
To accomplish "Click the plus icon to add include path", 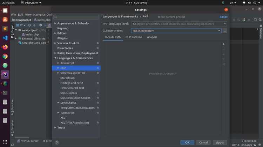I will [223, 44].
